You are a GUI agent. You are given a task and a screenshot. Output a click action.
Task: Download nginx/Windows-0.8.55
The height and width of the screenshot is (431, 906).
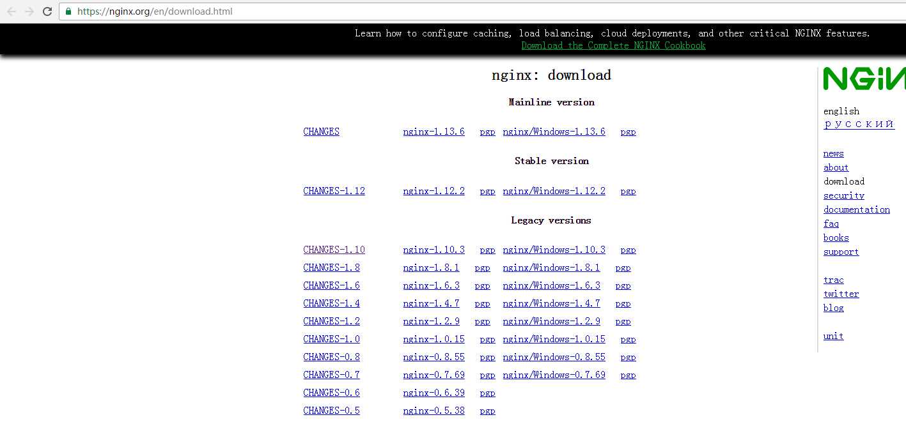click(x=554, y=357)
